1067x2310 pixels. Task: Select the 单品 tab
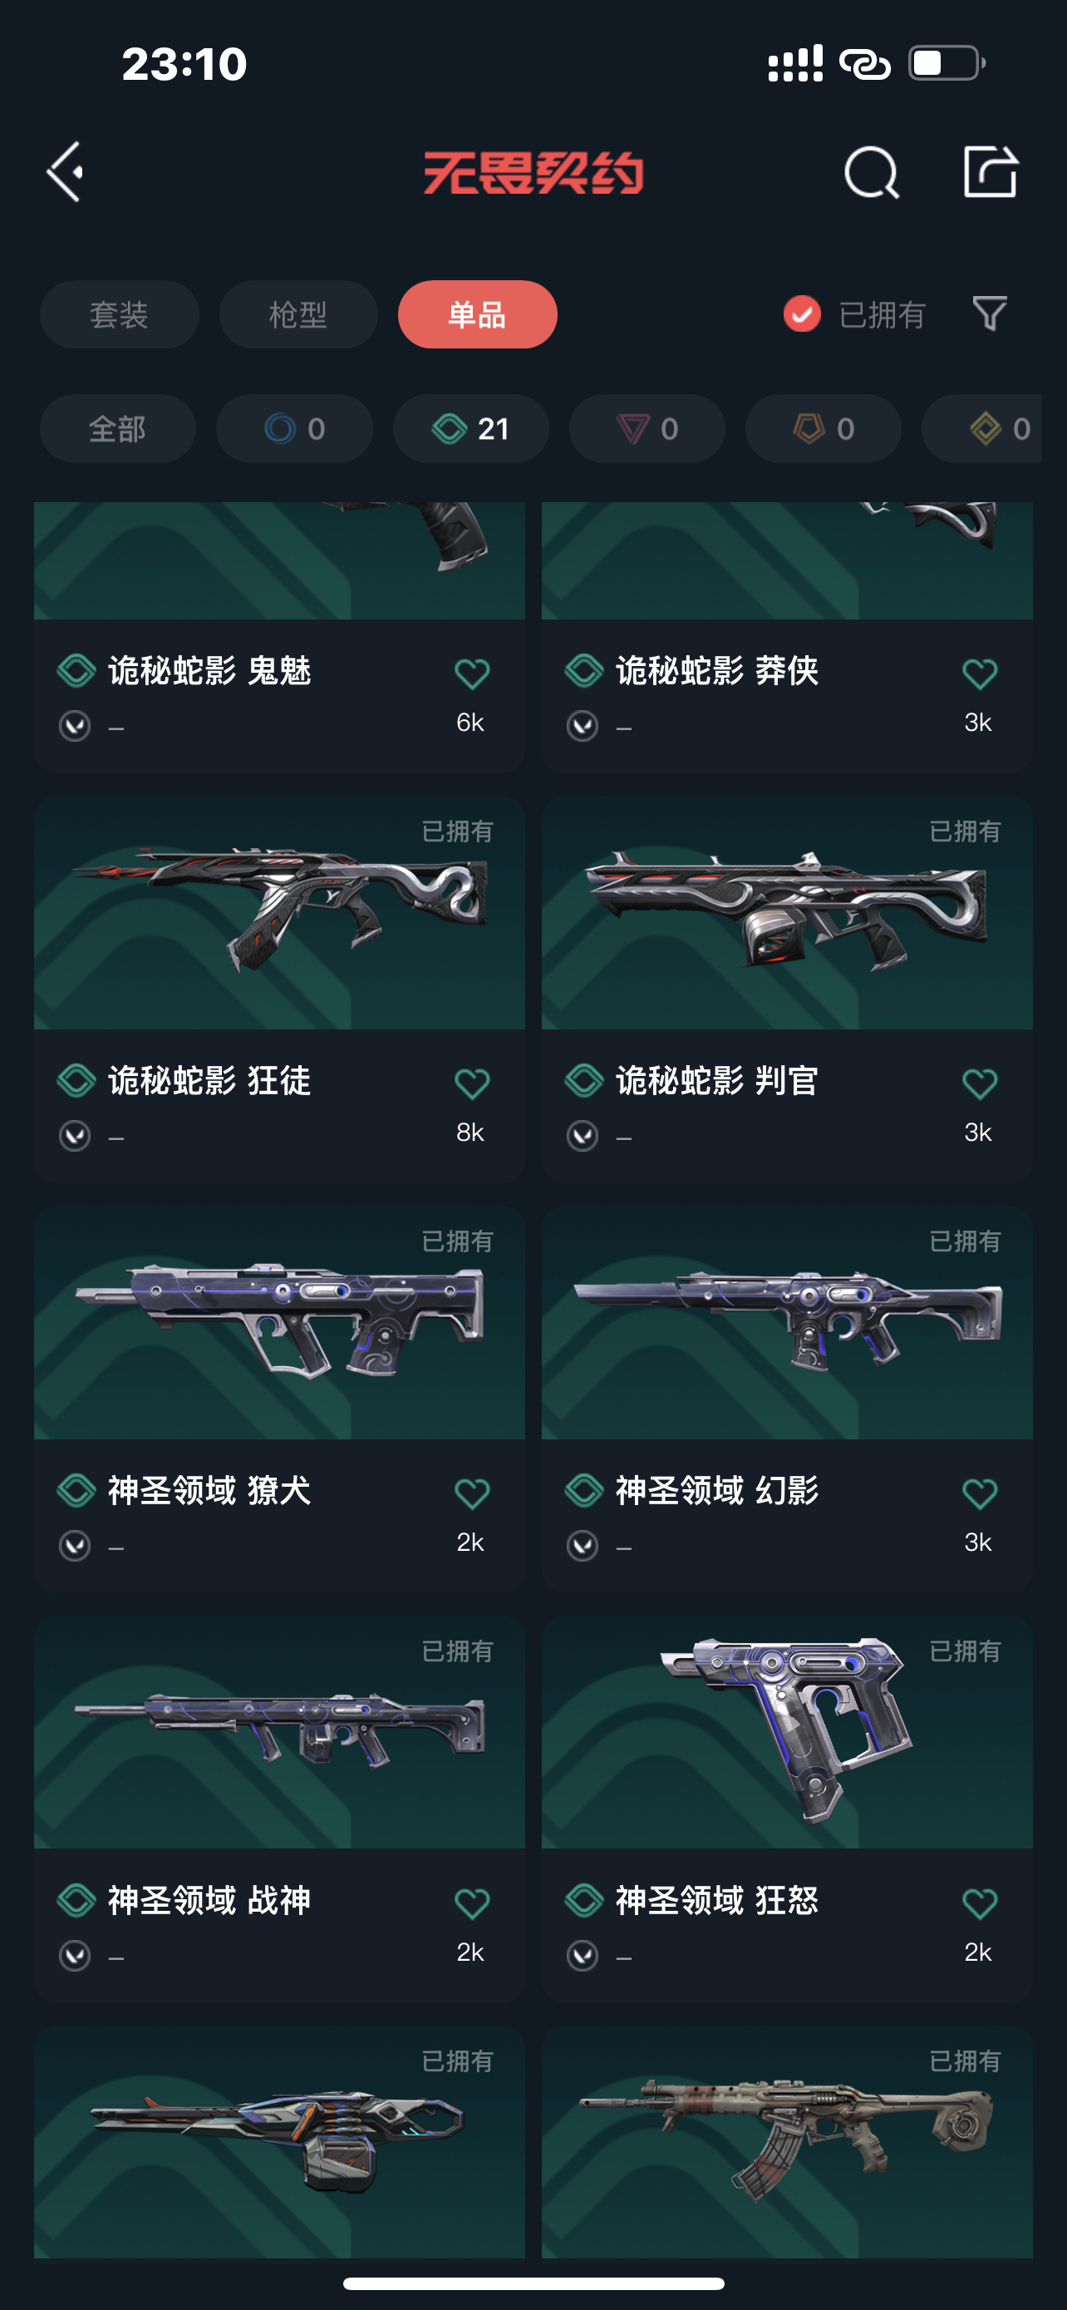pyautogui.click(x=478, y=315)
